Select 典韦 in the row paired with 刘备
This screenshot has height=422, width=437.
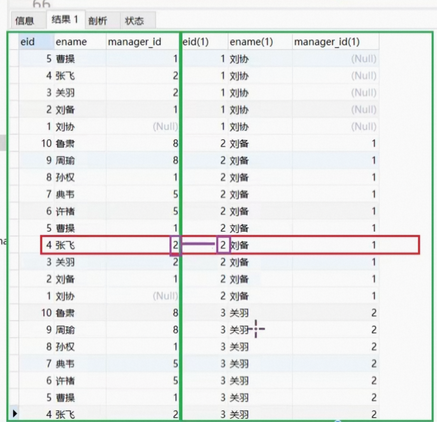(x=65, y=194)
